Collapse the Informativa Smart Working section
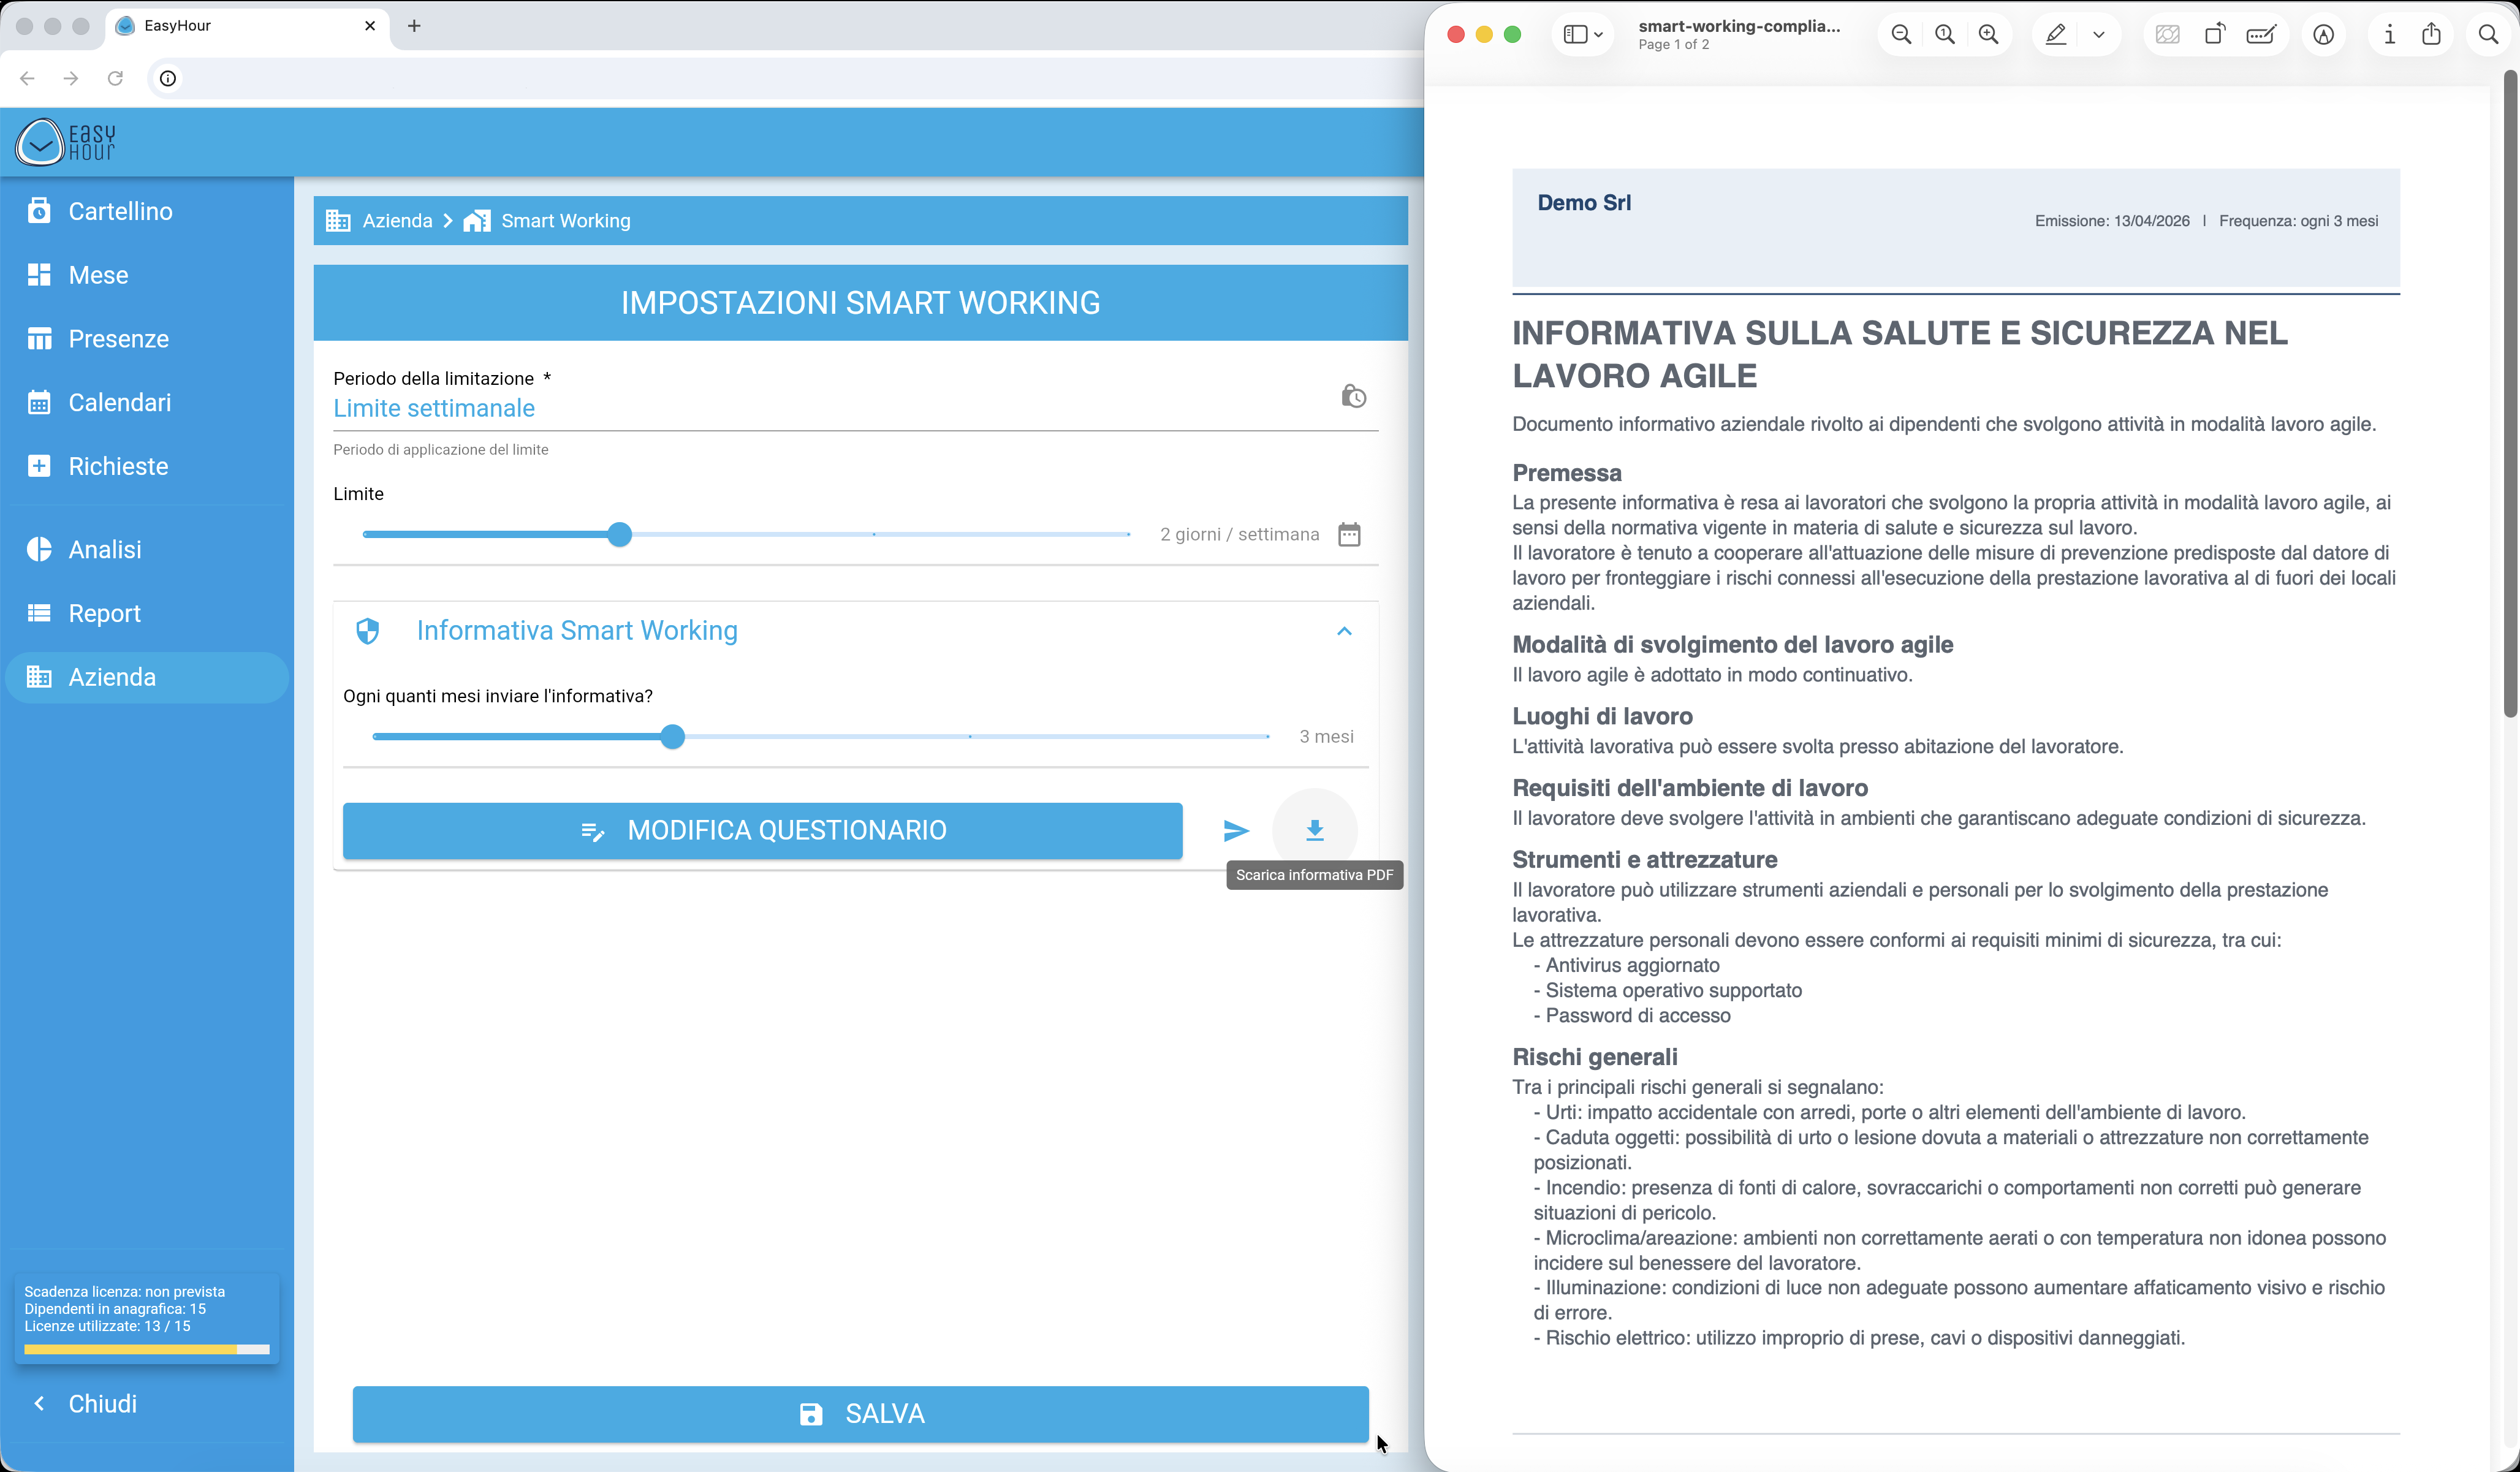2520x1472 pixels. pyautogui.click(x=1344, y=631)
